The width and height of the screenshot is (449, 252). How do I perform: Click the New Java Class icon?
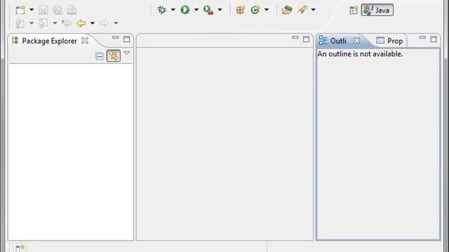tap(255, 10)
